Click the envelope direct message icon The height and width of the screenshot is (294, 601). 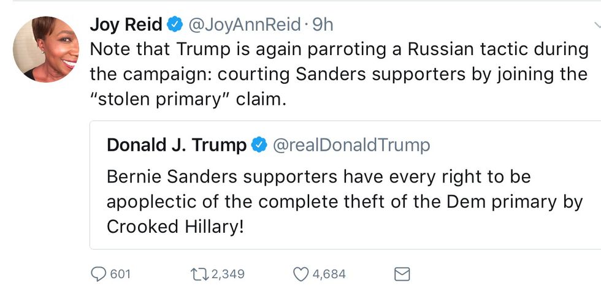click(x=402, y=274)
